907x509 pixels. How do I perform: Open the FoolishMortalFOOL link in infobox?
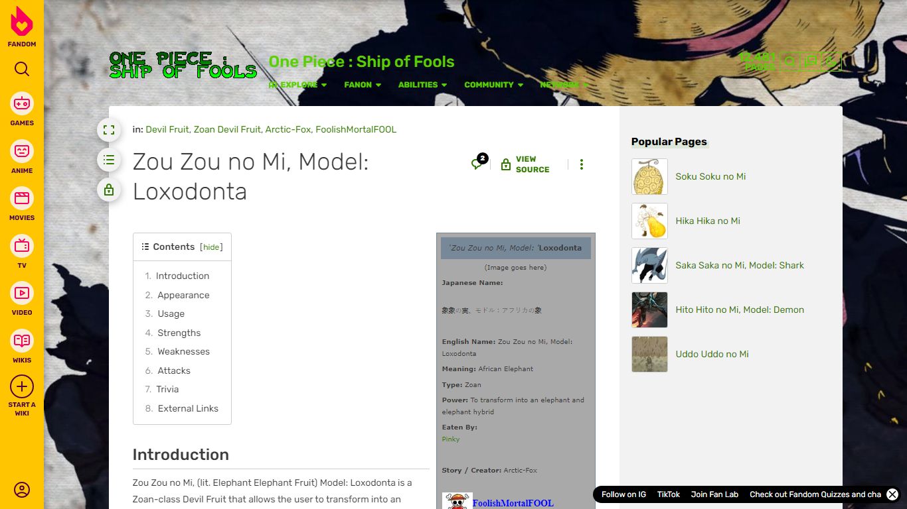(513, 503)
